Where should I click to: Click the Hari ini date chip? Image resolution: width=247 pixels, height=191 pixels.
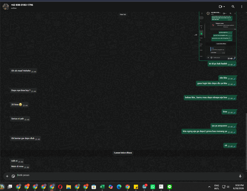pyautogui.click(x=123, y=14)
